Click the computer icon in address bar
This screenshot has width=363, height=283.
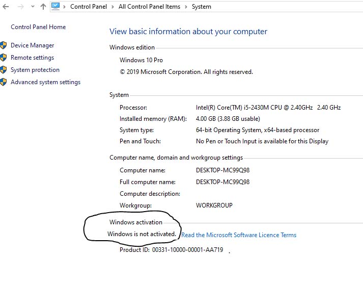(55, 6)
